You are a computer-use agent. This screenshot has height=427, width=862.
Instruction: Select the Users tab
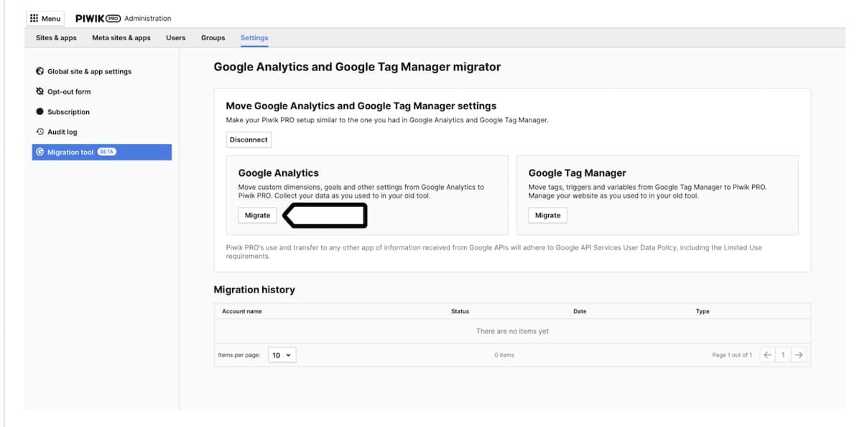(x=175, y=38)
